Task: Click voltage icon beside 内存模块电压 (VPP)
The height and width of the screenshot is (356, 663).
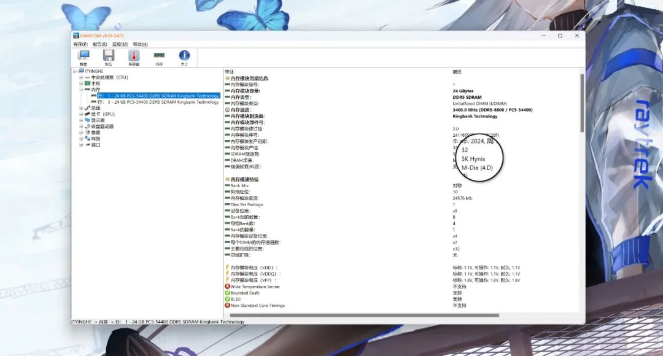Action: tap(228, 280)
